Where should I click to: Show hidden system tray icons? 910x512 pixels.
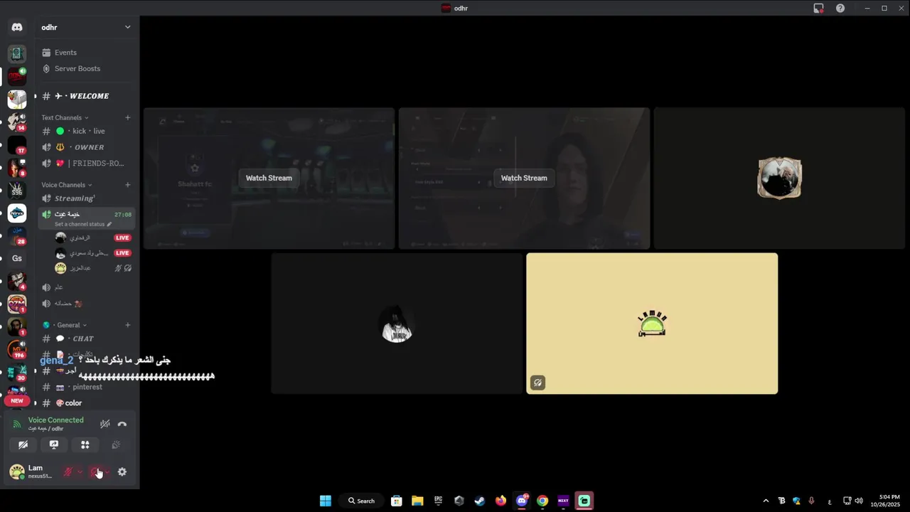point(766,501)
